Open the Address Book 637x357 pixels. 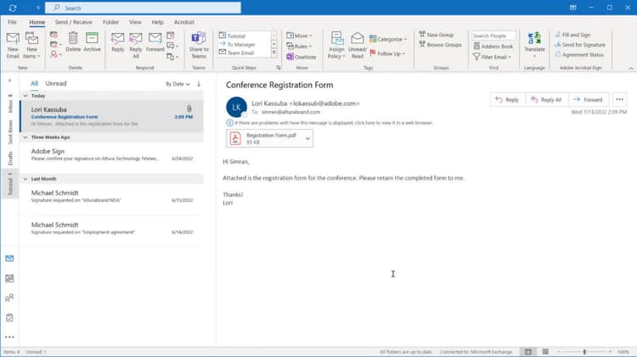point(493,47)
